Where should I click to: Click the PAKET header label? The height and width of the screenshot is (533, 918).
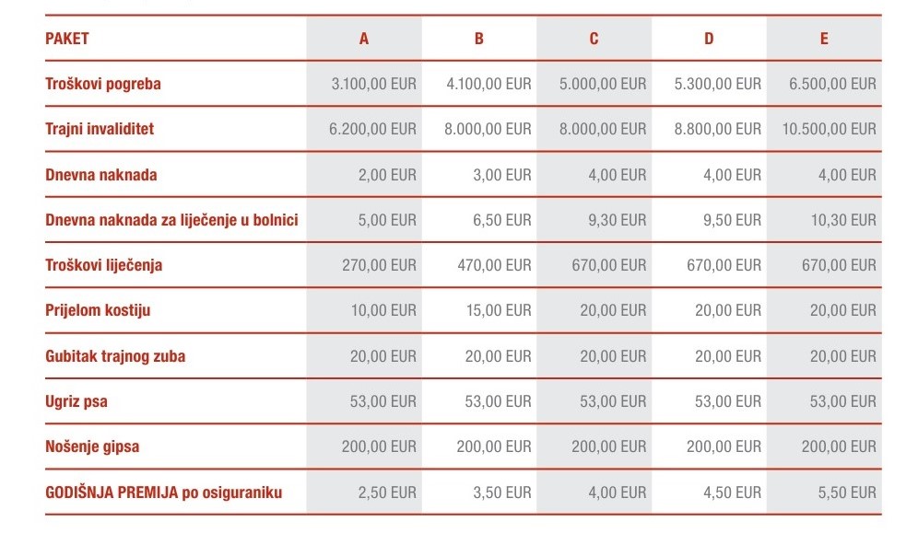67,39
